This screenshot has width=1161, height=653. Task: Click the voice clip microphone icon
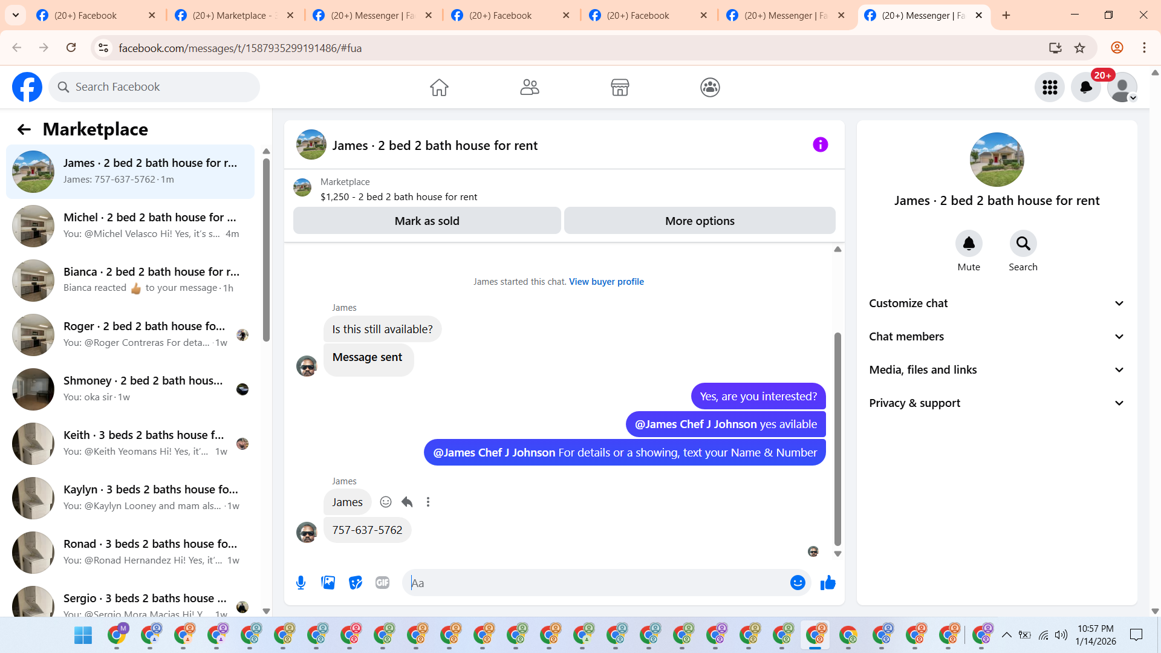pos(301,583)
